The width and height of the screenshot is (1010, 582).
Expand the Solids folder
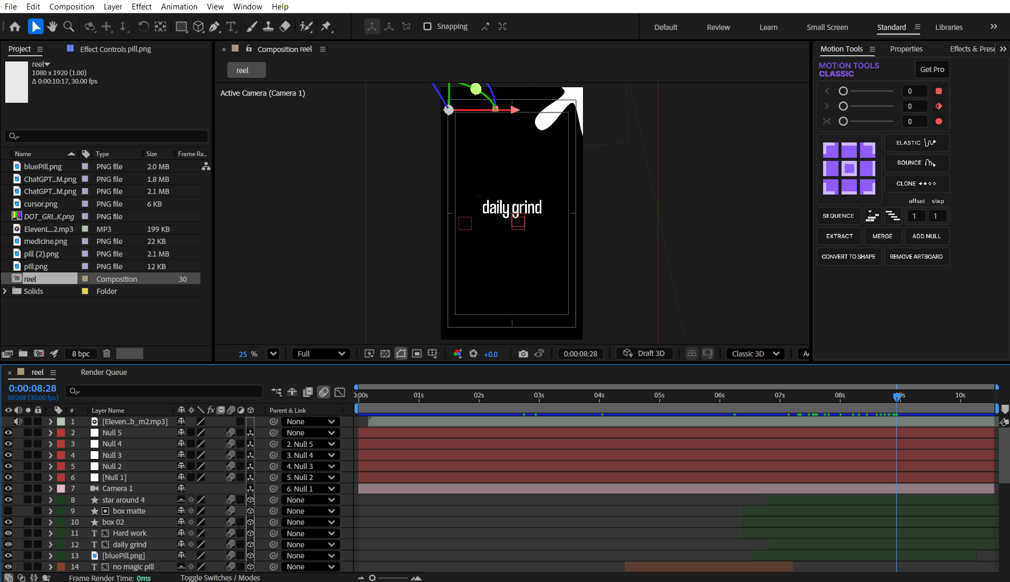(5, 291)
